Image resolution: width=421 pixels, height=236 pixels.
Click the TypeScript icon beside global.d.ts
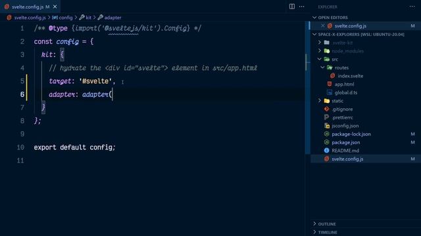point(330,92)
